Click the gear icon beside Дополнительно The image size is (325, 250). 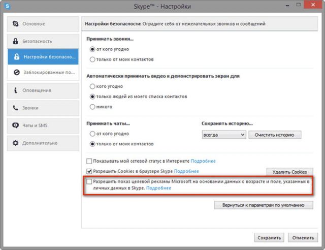[x=16, y=143]
